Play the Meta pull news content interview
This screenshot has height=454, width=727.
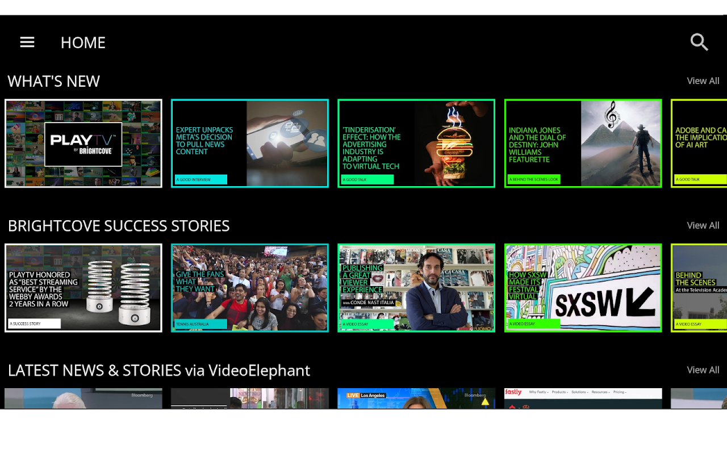(250, 144)
